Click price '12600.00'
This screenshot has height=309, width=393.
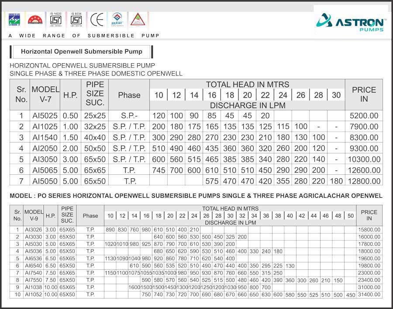coord(364,170)
